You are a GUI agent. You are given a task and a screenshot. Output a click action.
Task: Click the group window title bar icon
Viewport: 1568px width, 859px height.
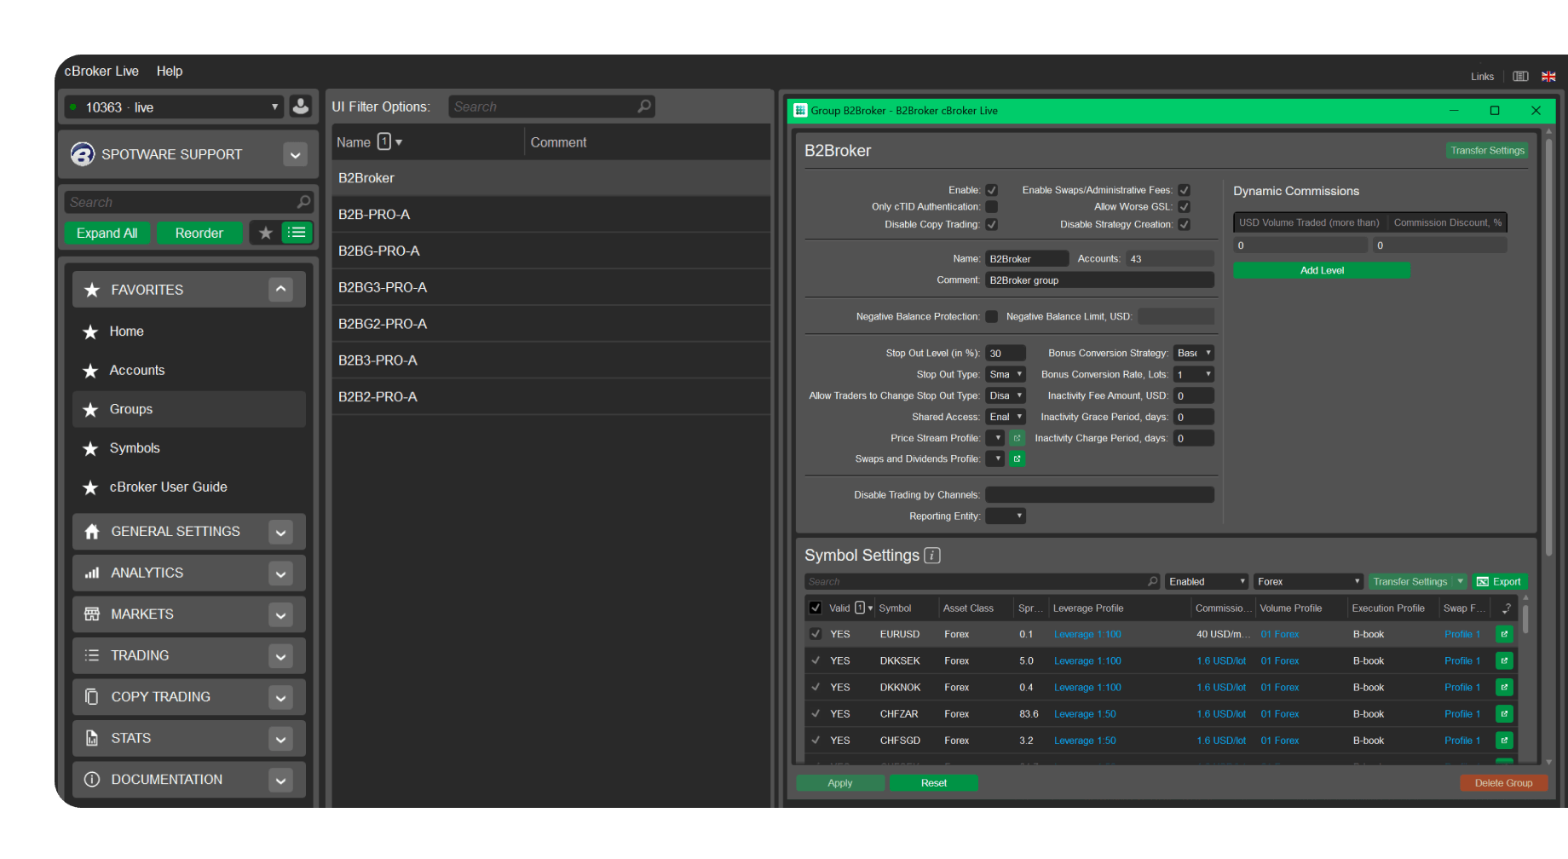pos(800,110)
